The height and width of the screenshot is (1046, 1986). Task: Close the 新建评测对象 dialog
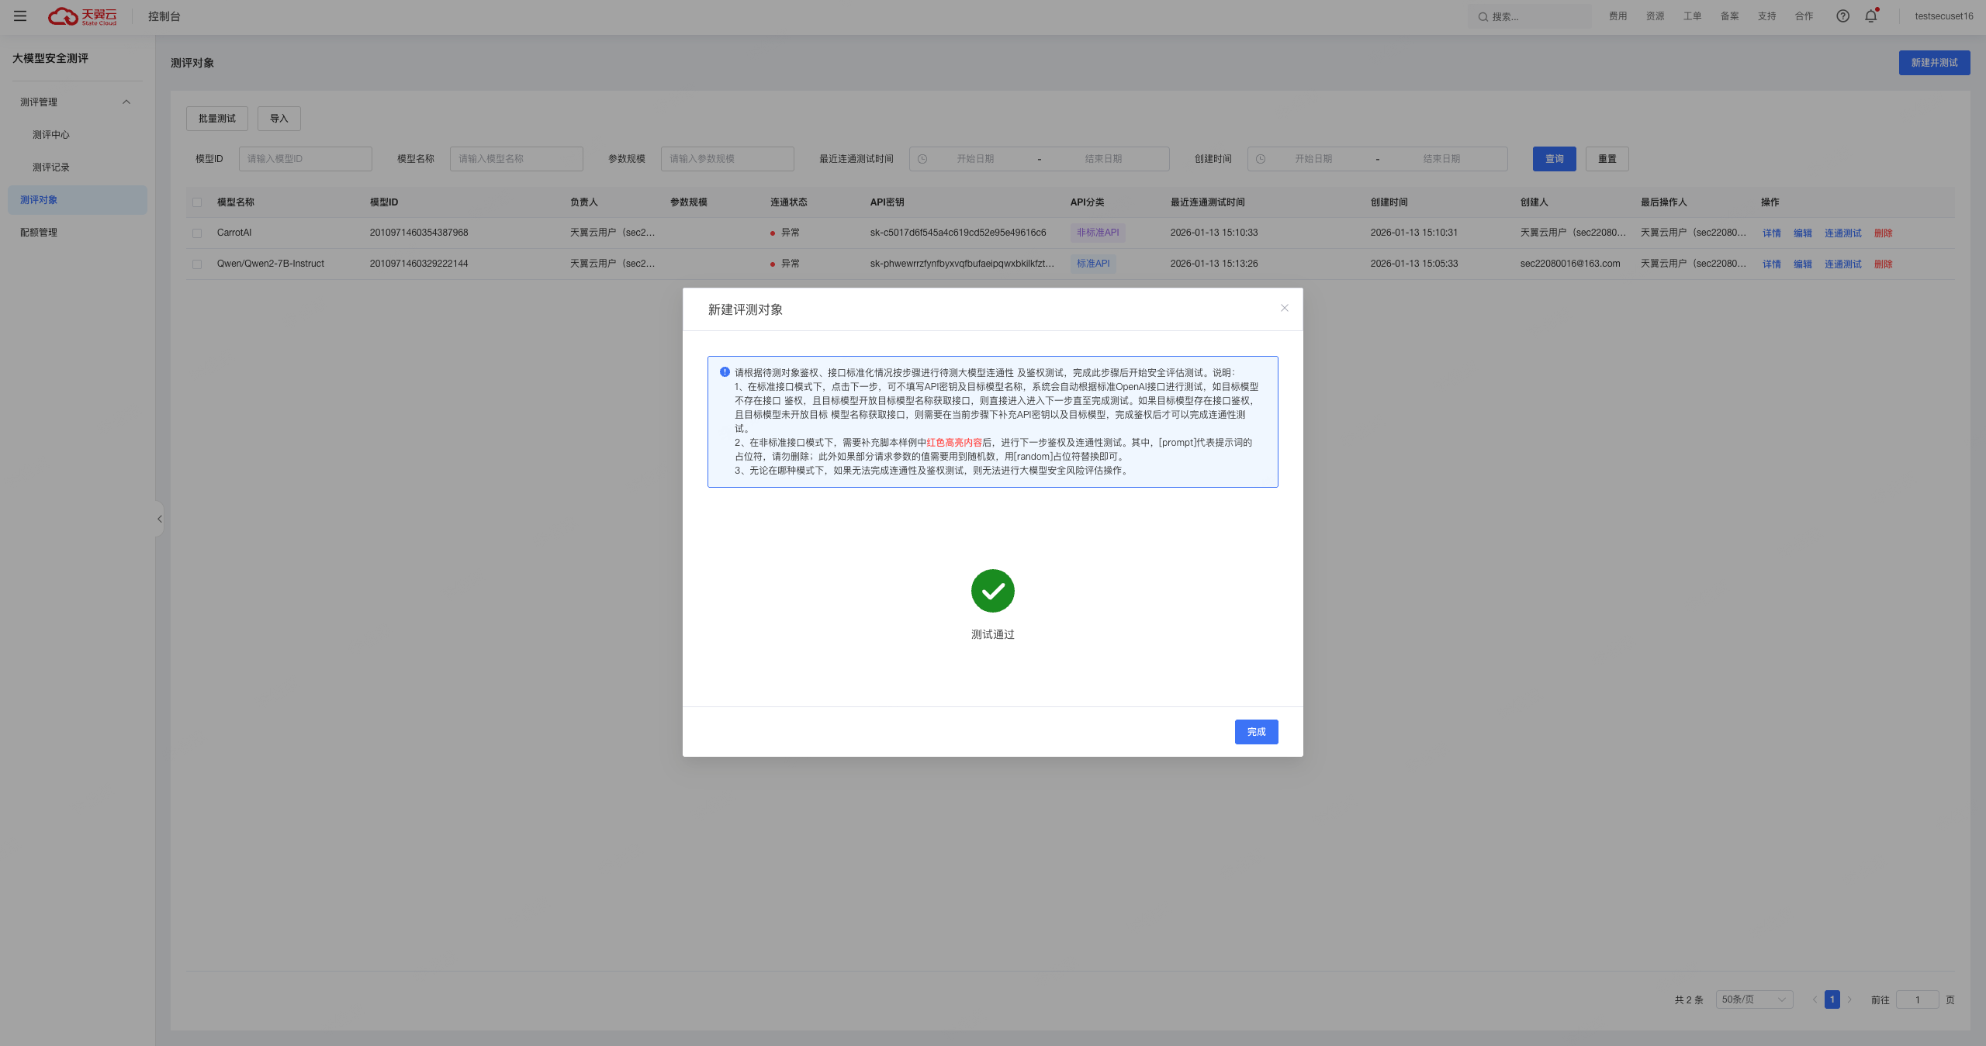(1285, 308)
